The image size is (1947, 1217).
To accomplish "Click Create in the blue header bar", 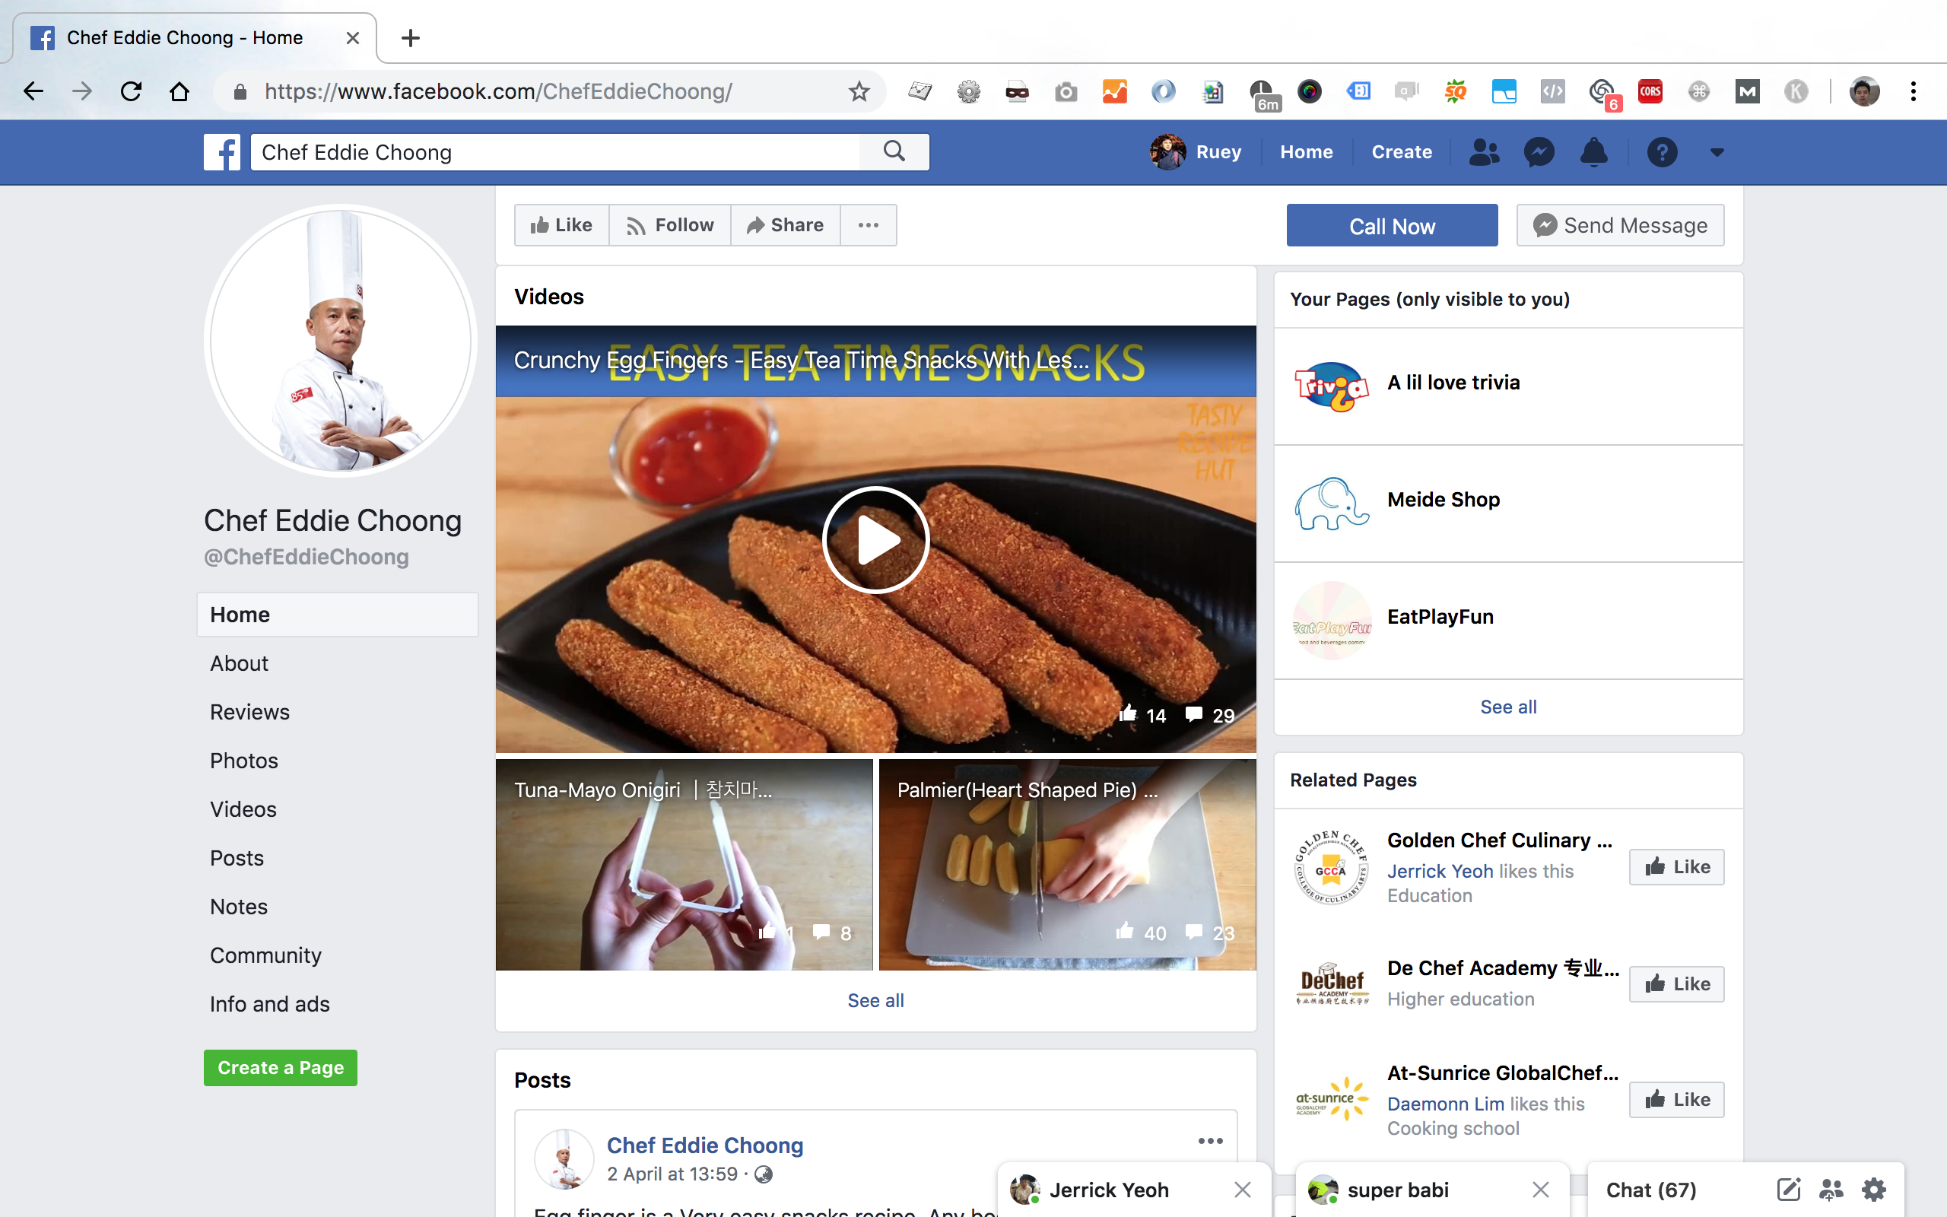I will pyautogui.click(x=1402, y=152).
